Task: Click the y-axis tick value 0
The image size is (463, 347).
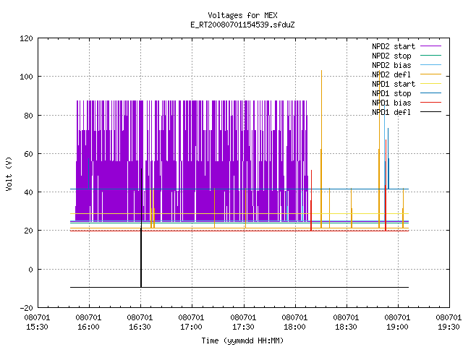Action: (30, 270)
